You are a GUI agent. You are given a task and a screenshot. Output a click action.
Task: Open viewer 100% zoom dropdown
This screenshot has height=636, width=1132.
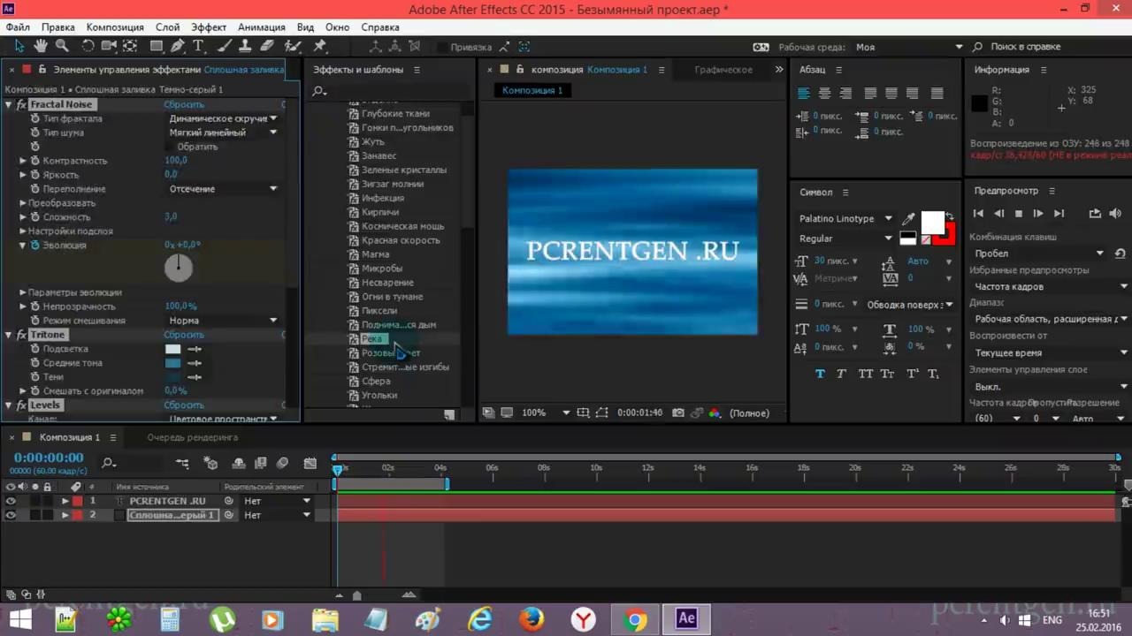pos(546,413)
